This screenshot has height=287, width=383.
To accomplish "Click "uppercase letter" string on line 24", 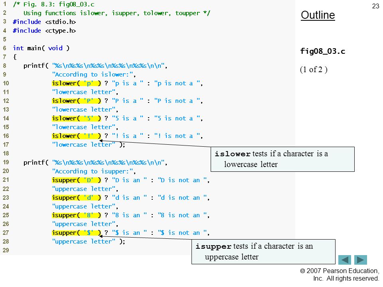I will click(x=83, y=206).
